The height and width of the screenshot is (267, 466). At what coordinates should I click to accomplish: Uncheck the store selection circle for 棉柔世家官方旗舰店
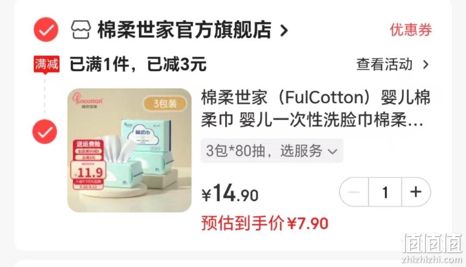click(46, 30)
